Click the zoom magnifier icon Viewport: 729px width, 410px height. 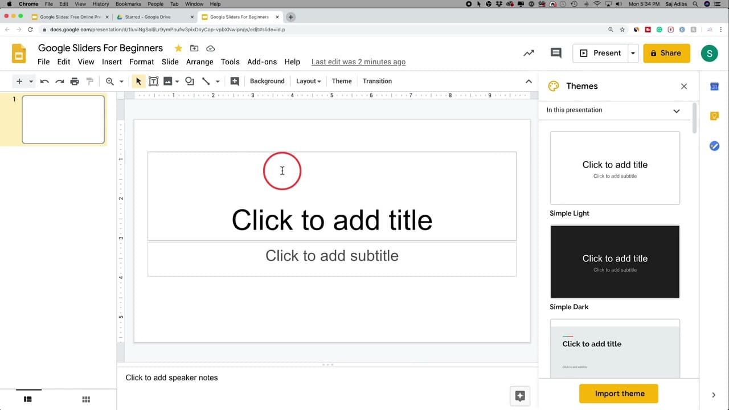tap(110, 81)
